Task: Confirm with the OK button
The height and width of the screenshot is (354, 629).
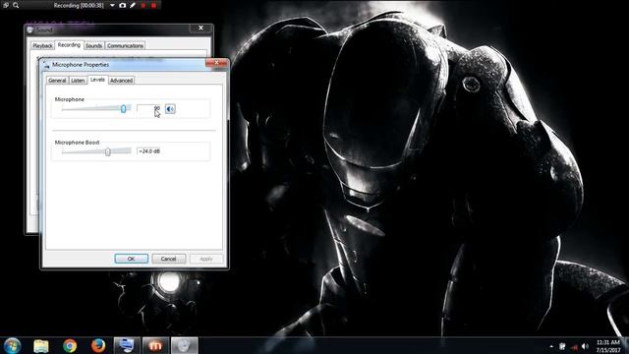Action: coord(131,259)
